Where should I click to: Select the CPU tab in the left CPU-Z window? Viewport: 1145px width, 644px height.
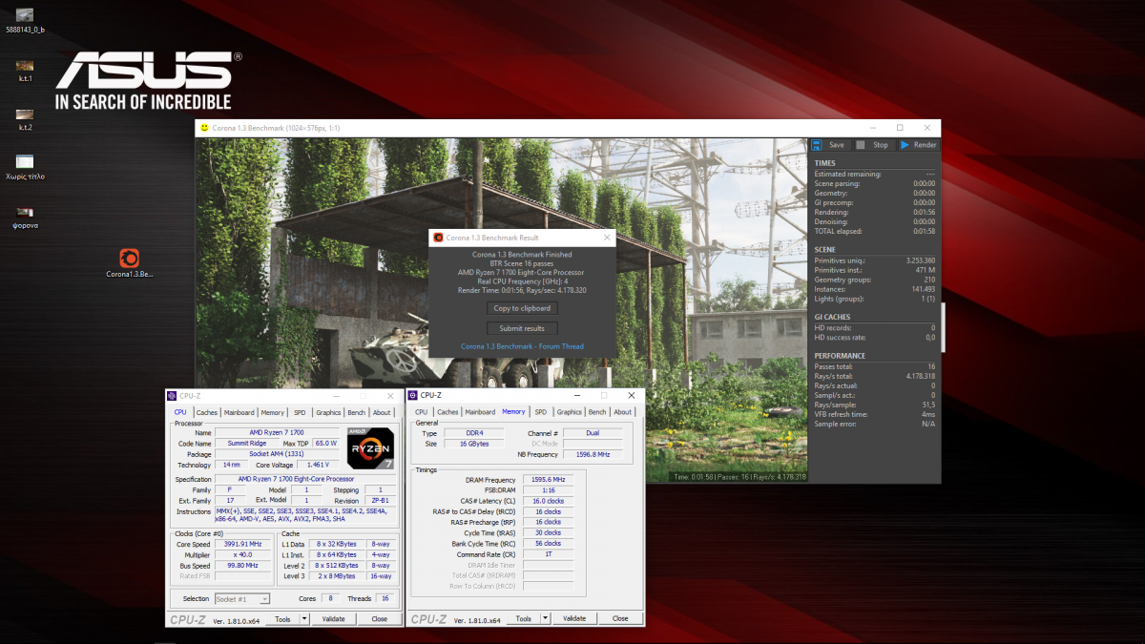(x=180, y=412)
